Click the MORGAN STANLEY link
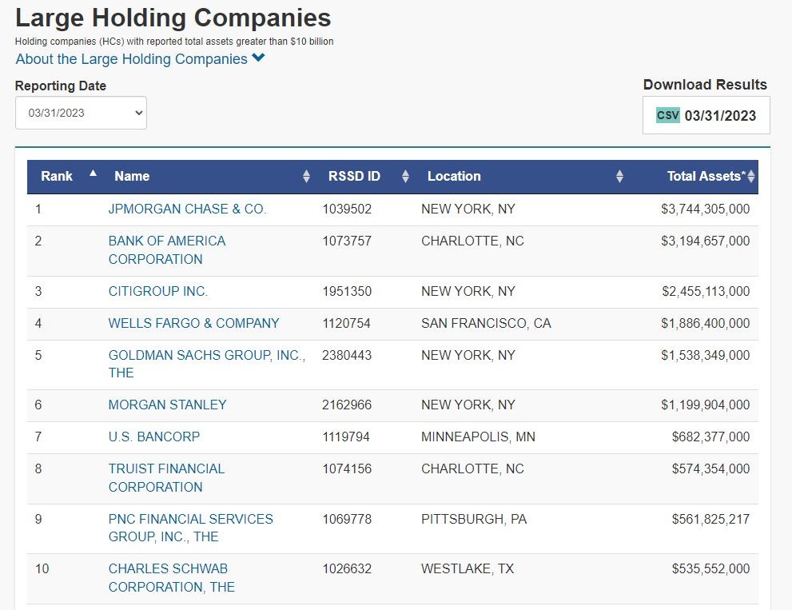This screenshot has width=792, height=610. [x=168, y=405]
